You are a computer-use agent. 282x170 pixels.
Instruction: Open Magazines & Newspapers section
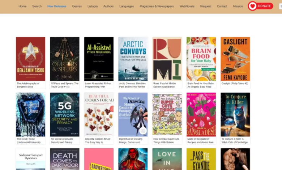(x=157, y=6)
